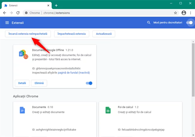Click Împachetează extensia button
Screen dimensions: 195x137
pos(72,34)
